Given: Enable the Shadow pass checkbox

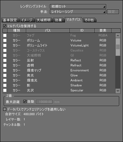Looking at the screenshot, I should click(5, 85).
